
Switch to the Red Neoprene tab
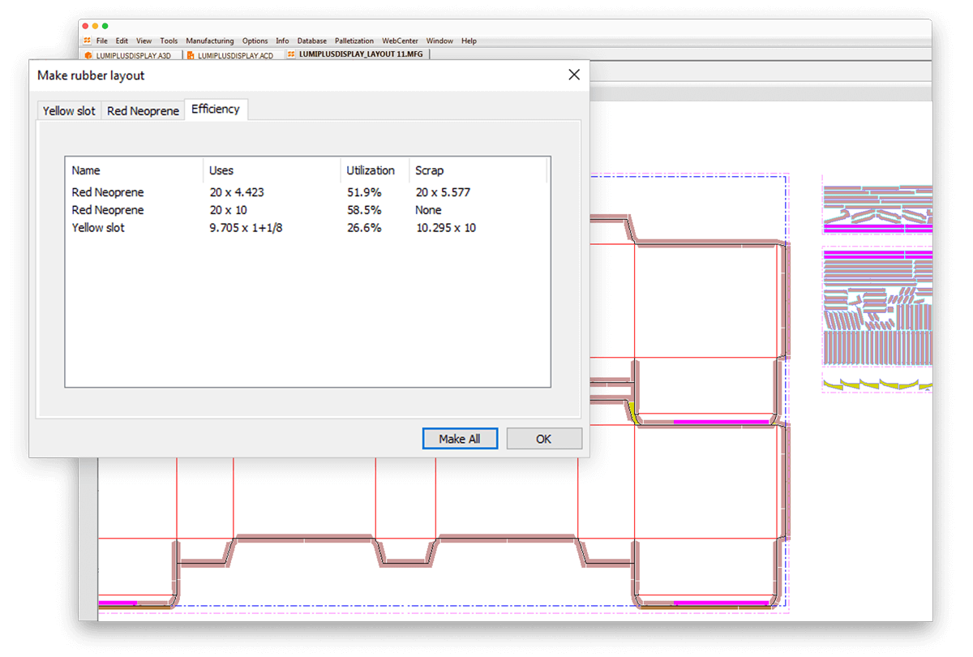(x=143, y=111)
